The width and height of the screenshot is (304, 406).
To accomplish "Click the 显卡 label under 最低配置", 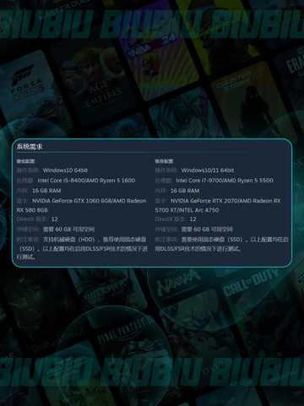I will 23,201.
